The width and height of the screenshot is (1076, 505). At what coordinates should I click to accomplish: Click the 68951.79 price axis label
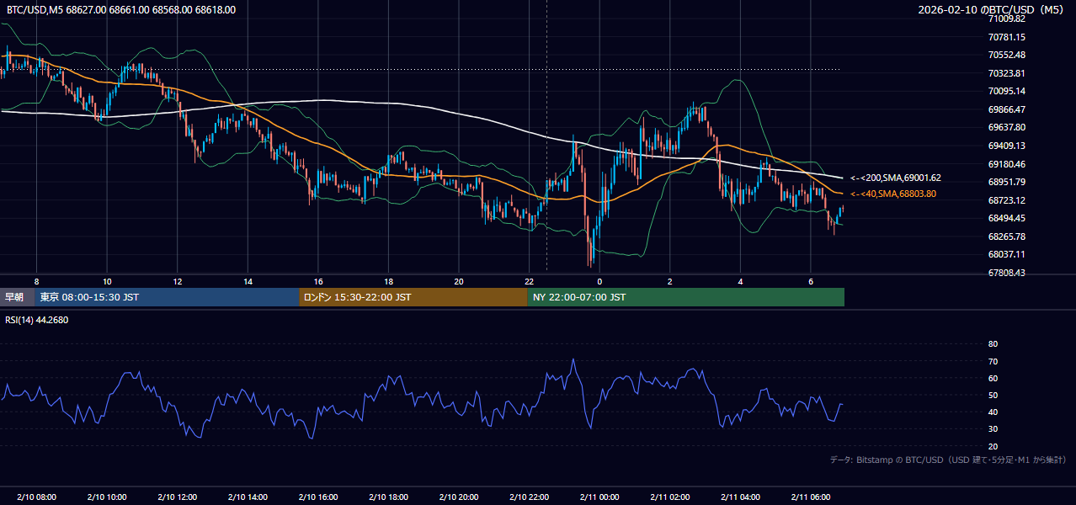pyautogui.click(x=1007, y=182)
